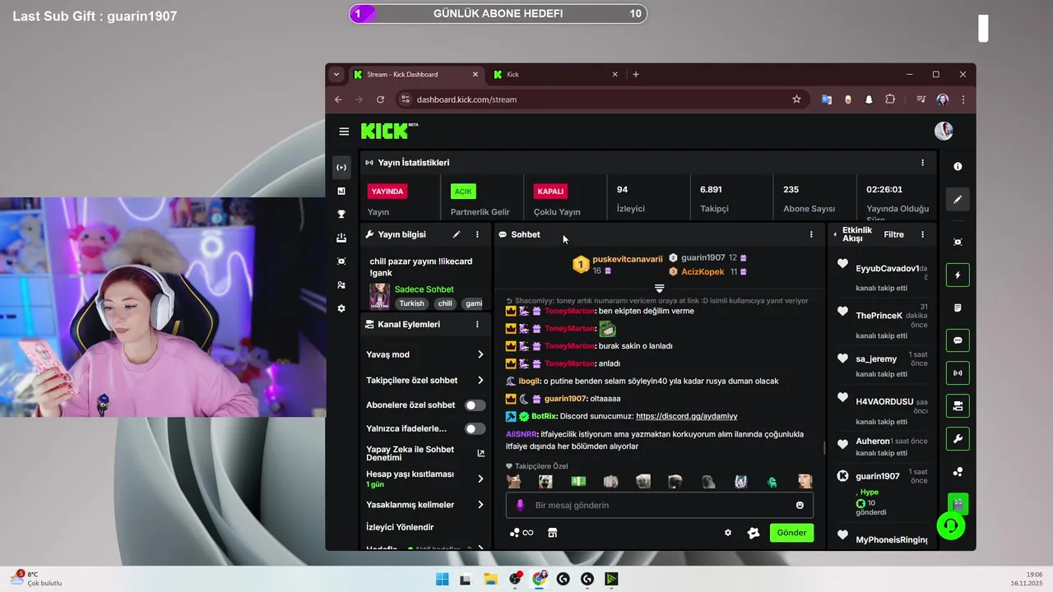Open Yayın bilgisi panel three-dot menu

click(477, 234)
